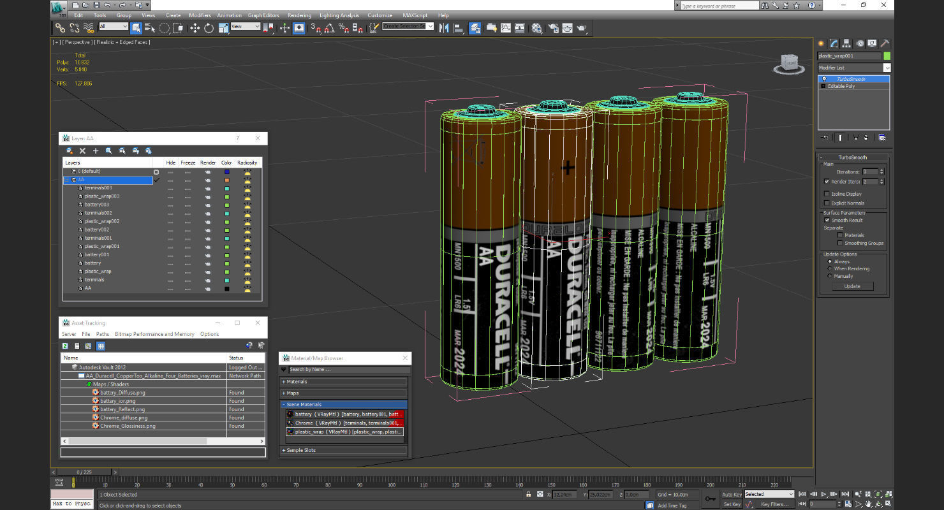Open the Graph Editors menu
Image resolution: width=944 pixels, height=510 pixels.
(263, 15)
